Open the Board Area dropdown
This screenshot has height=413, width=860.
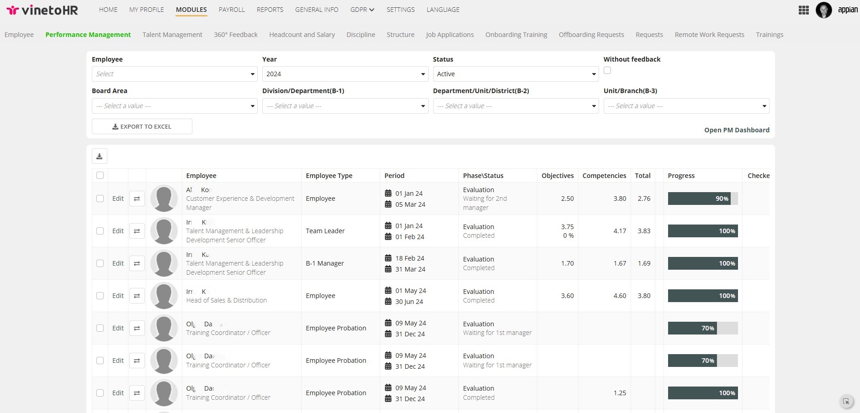click(175, 106)
